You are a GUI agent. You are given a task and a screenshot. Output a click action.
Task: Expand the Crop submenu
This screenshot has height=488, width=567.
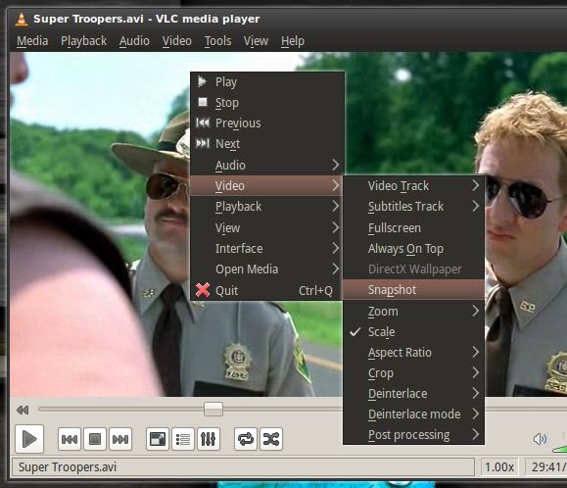pos(413,373)
